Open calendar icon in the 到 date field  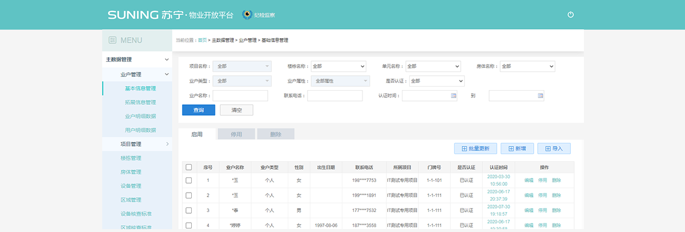coord(541,96)
